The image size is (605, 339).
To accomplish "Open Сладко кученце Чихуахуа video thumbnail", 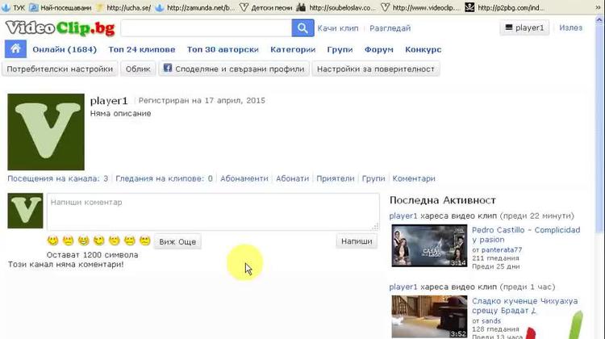I will point(429,316).
